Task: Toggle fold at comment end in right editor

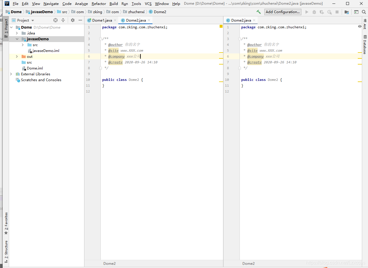Action: point(239,68)
